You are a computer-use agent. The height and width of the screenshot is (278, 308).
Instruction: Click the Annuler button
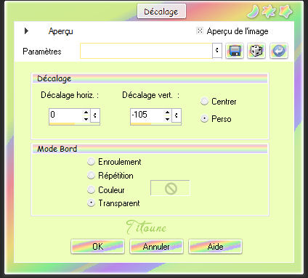tap(156, 247)
